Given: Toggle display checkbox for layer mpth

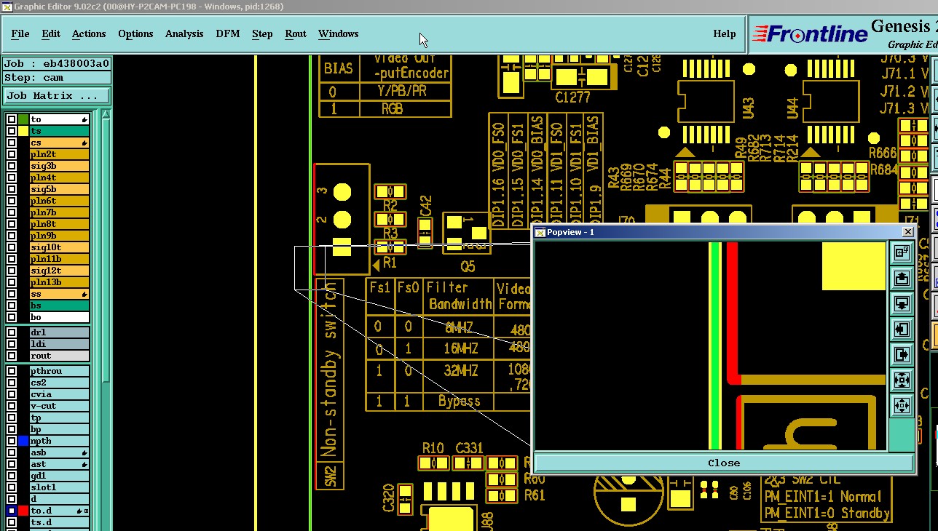Looking at the screenshot, I should 12,441.
